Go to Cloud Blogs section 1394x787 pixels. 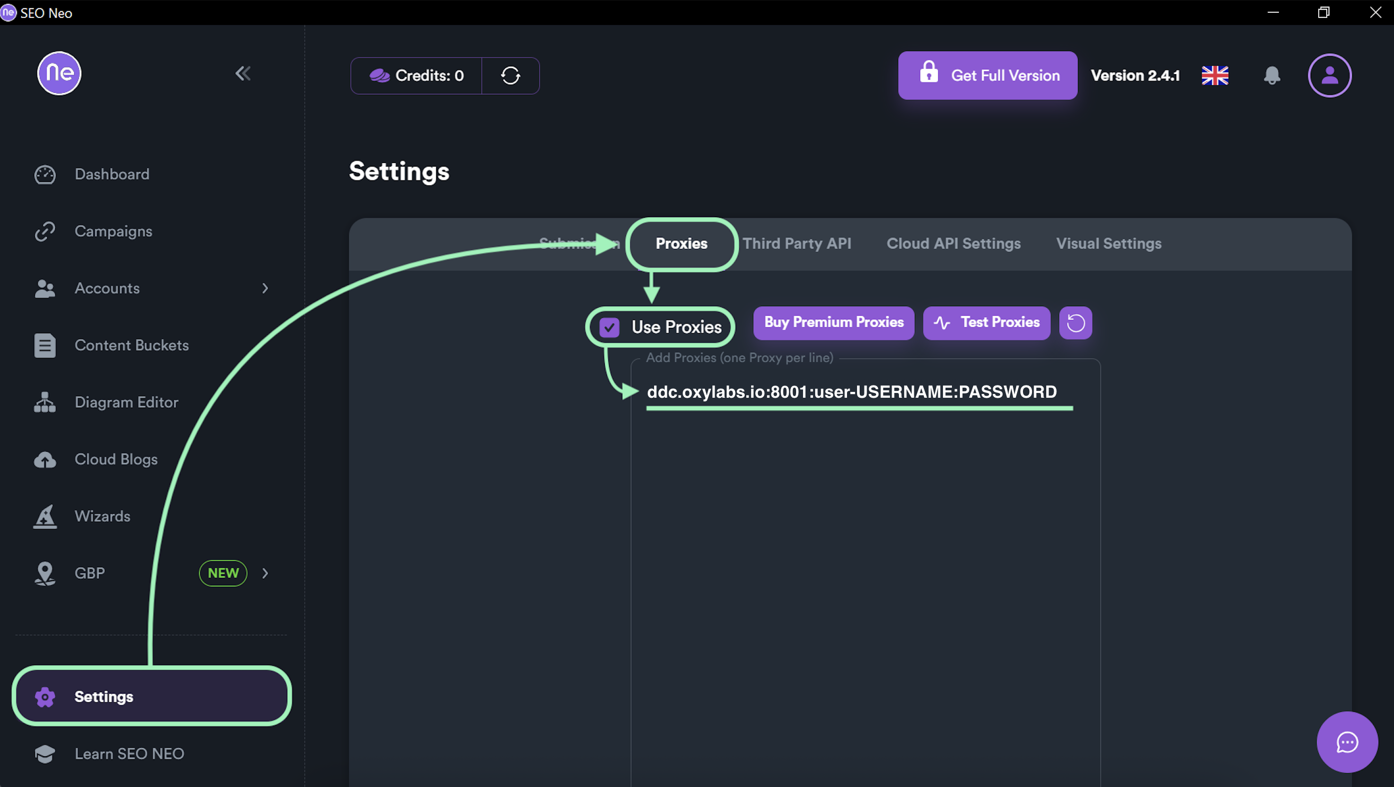116,459
